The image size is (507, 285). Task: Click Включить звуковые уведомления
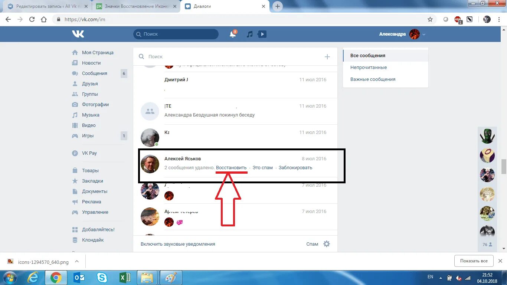pos(178,244)
